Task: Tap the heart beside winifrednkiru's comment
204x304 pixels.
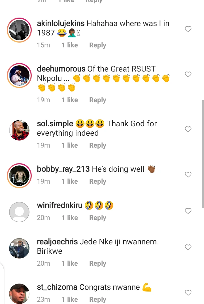Action: pos(188,211)
